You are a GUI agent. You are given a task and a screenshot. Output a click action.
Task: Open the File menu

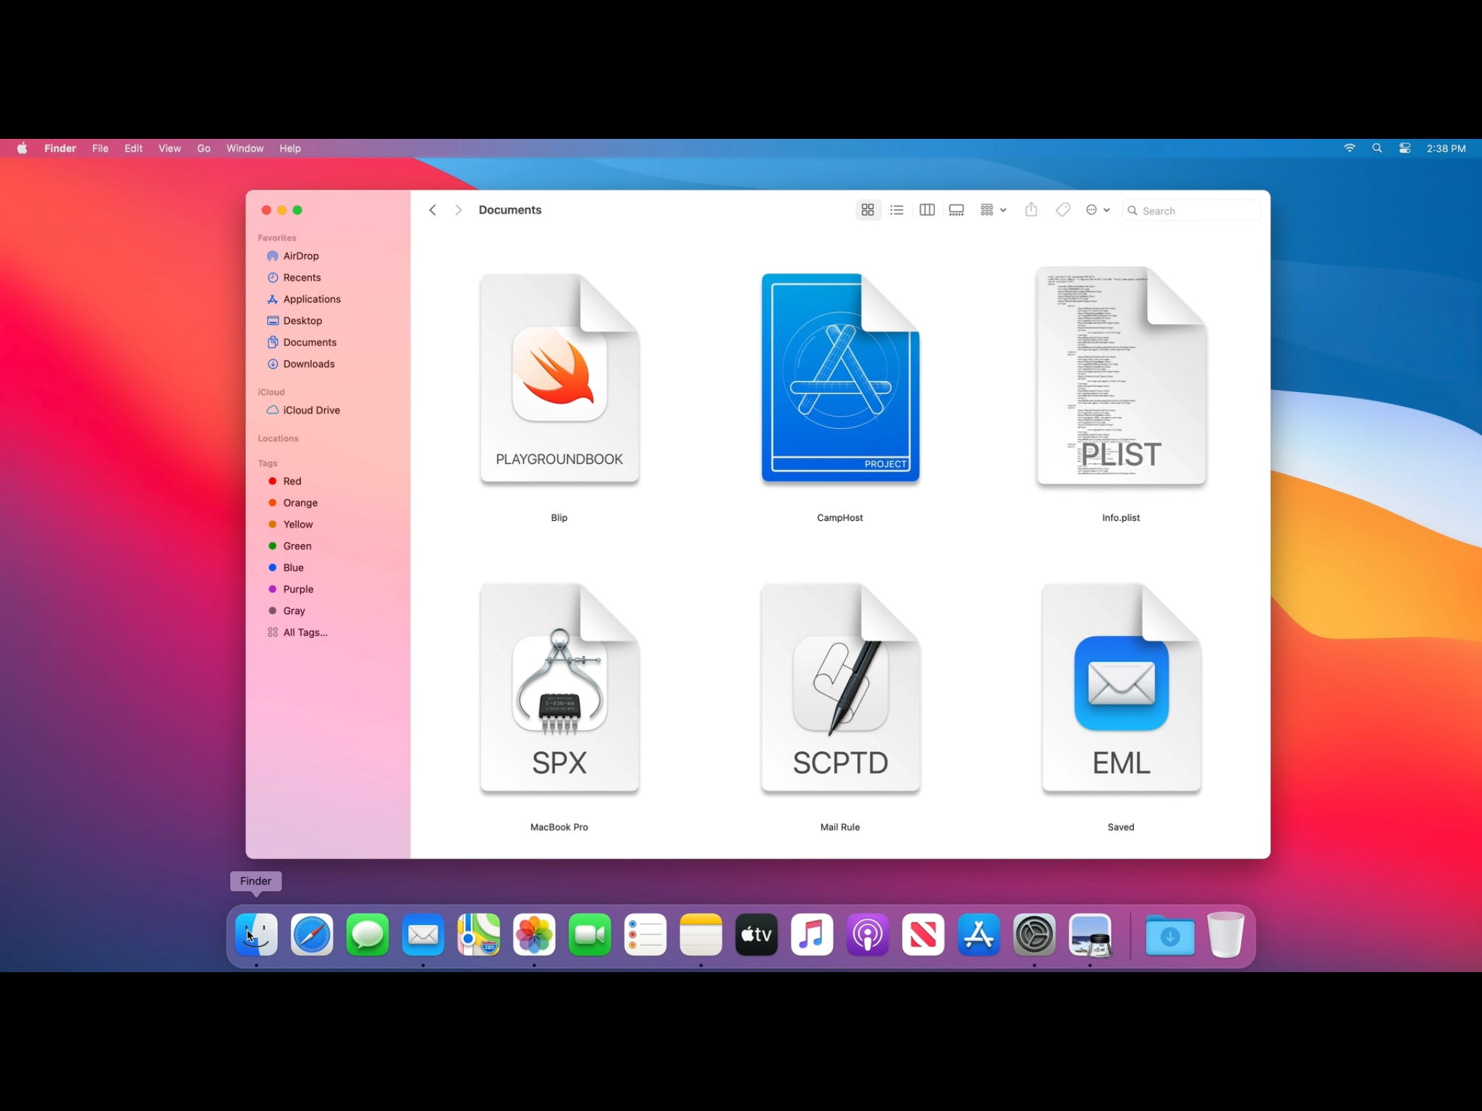(x=100, y=148)
